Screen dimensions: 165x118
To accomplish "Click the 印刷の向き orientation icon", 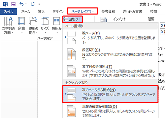I will tap(33, 21).
